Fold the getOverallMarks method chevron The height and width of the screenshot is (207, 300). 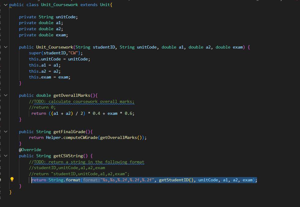[x=6, y=95]
